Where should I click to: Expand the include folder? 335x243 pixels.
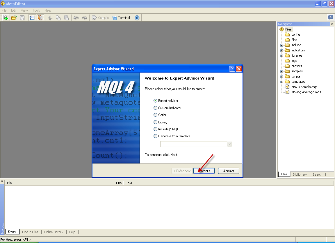pos(281,45)
